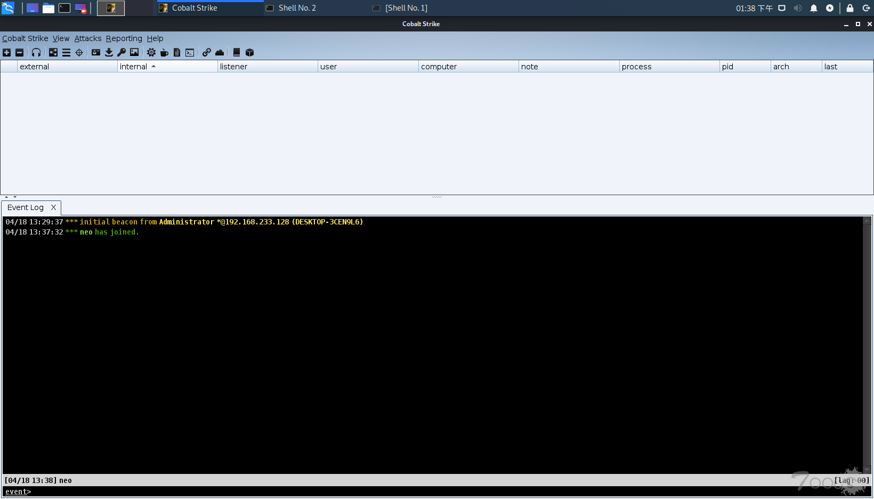Screen dimensions: 874x499
Task: Switch to pivot graph view icon
Action: coord(53,52)
